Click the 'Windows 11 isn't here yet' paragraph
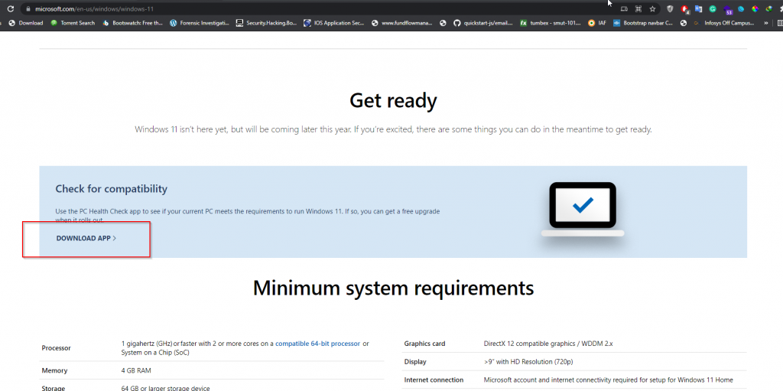Image resolution: width=783 pixels, height=391 pixels. 393,129
